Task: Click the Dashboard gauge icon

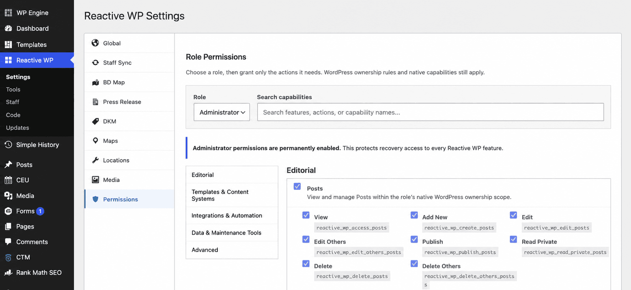Action: pyautogui.click(x=8, y=28)
